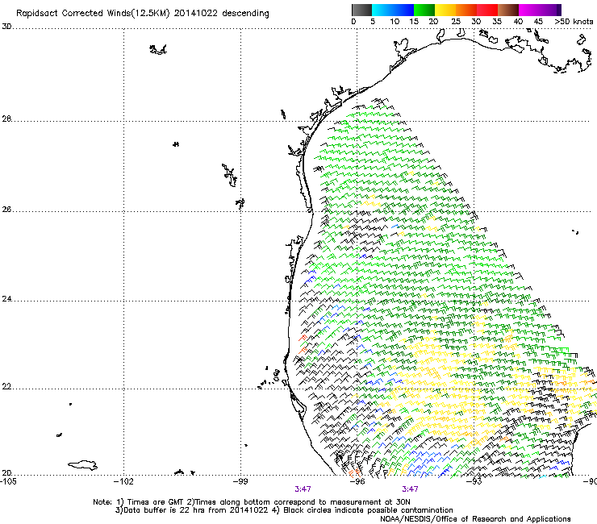
Task: Select the orange 25–30 knots legend swatch
Action: click(466, 10)
